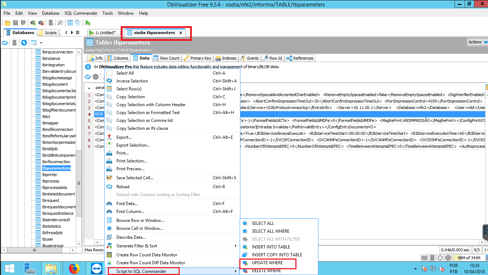Screen dimensions: 488x275
Task: Select tbprinter in the database tree
Action: 50,175
